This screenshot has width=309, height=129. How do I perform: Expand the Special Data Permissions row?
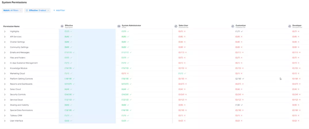click(x=5, y=110)
